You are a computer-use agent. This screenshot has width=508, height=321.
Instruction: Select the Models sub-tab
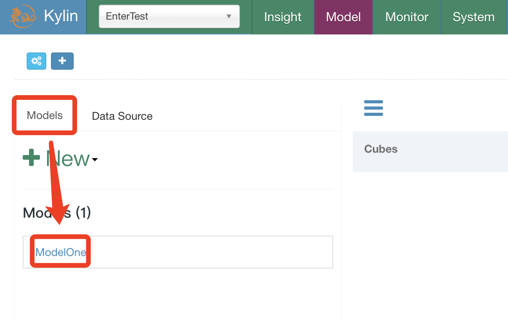[45, 115]
